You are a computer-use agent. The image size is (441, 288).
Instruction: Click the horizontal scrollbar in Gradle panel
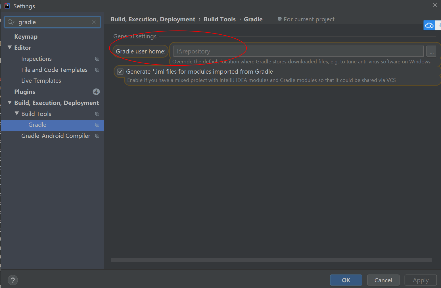[271, 260]
